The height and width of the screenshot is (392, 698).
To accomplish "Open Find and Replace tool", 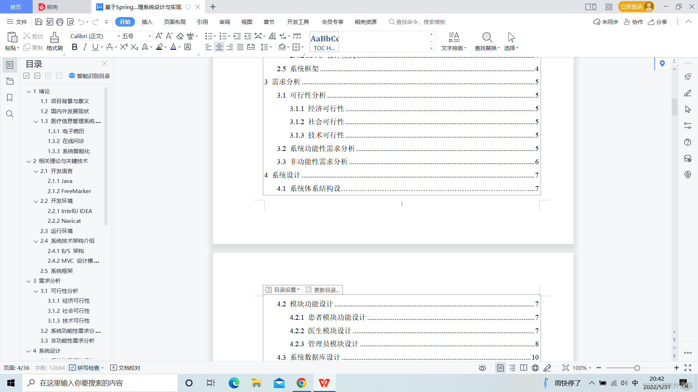I will [x=487, y=41].
